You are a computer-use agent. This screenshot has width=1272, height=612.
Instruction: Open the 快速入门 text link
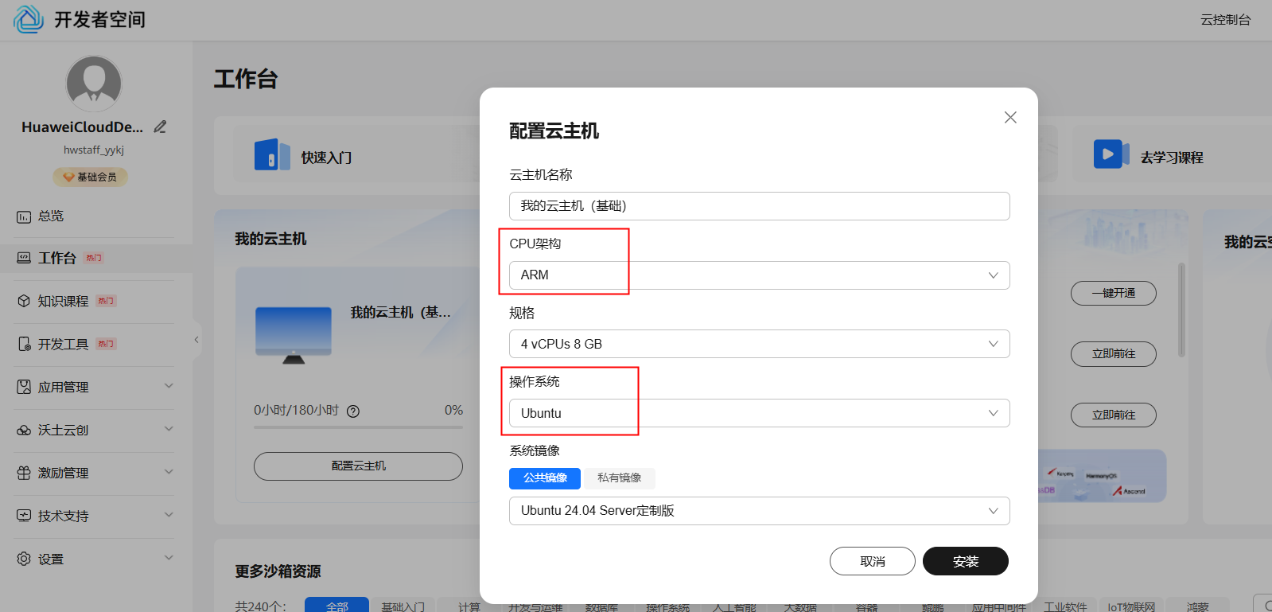[326, 158]
